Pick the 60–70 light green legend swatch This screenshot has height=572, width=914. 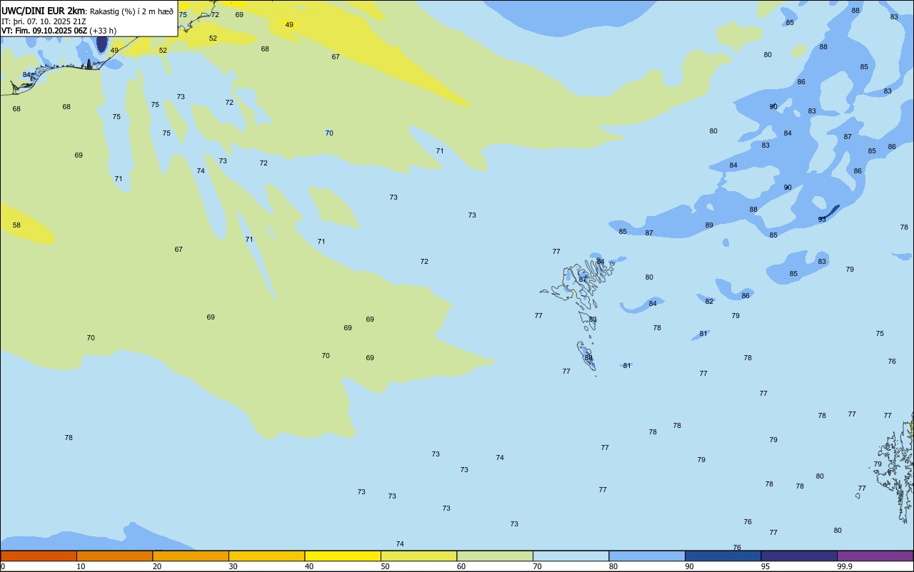pyautogui.click(x=495, y=556)
